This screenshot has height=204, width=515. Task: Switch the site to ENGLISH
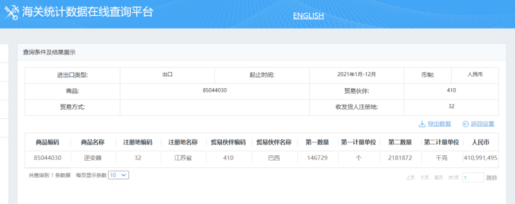tap(308, 16)
